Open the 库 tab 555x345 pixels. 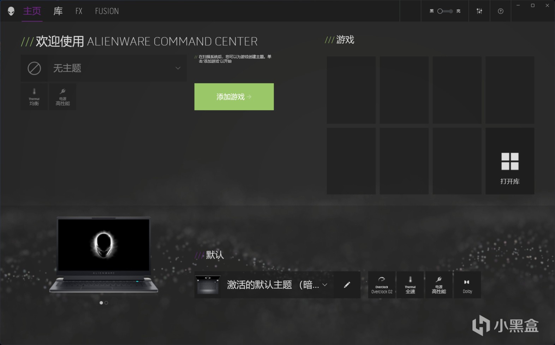coord(58,11)
